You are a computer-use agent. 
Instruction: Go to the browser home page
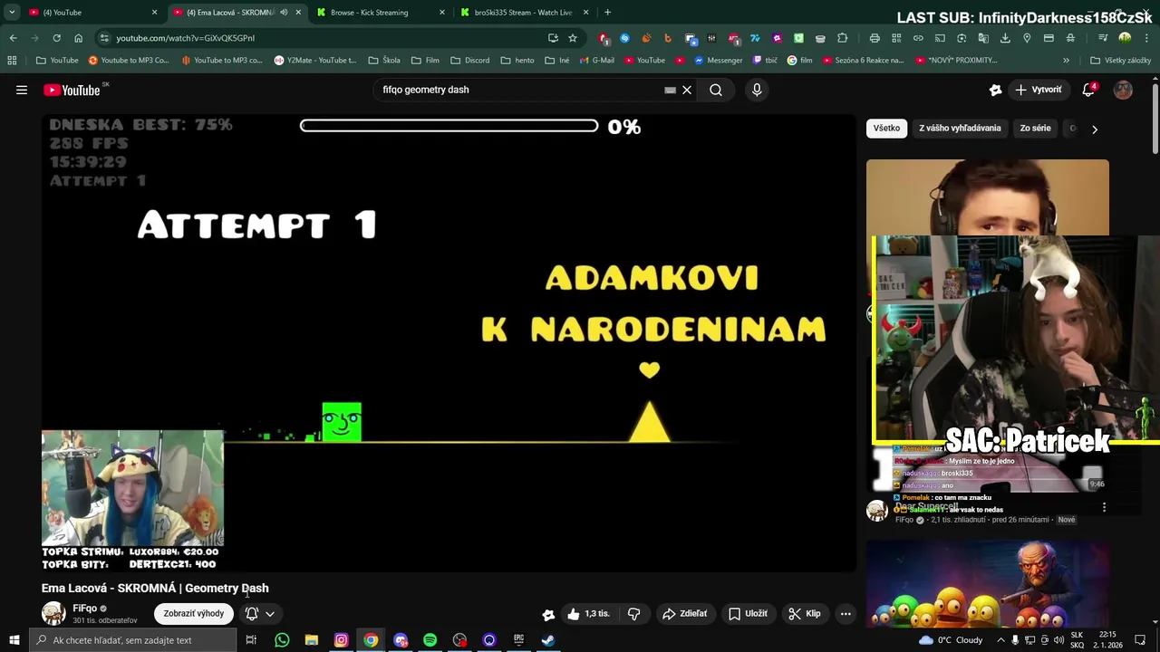pyautogui.click(x=78, y=38)
